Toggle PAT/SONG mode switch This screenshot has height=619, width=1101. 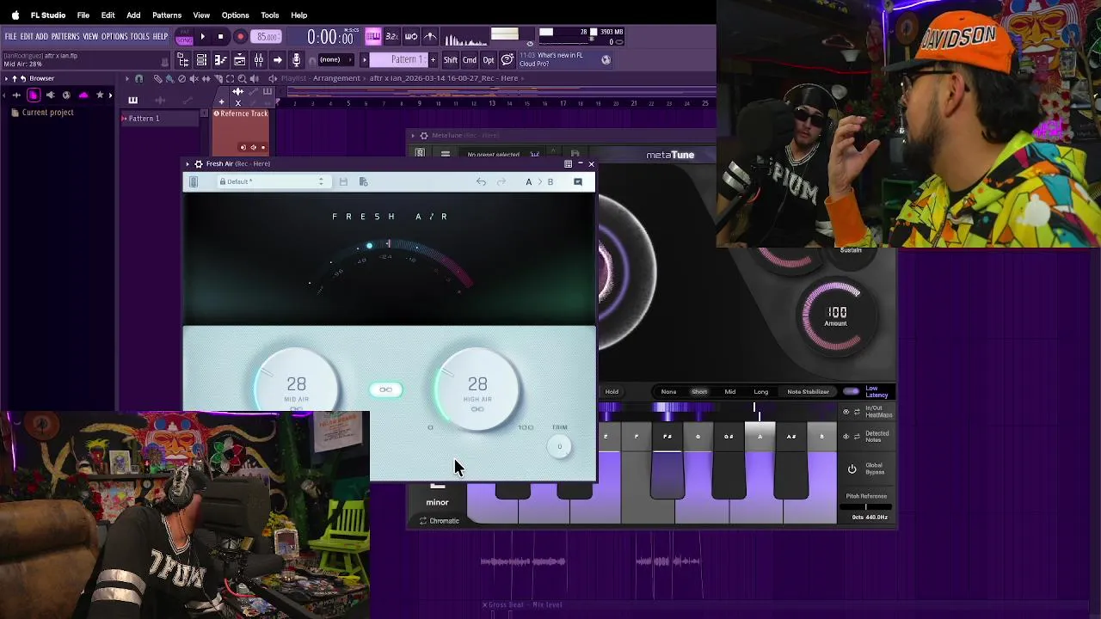(184, 37)
